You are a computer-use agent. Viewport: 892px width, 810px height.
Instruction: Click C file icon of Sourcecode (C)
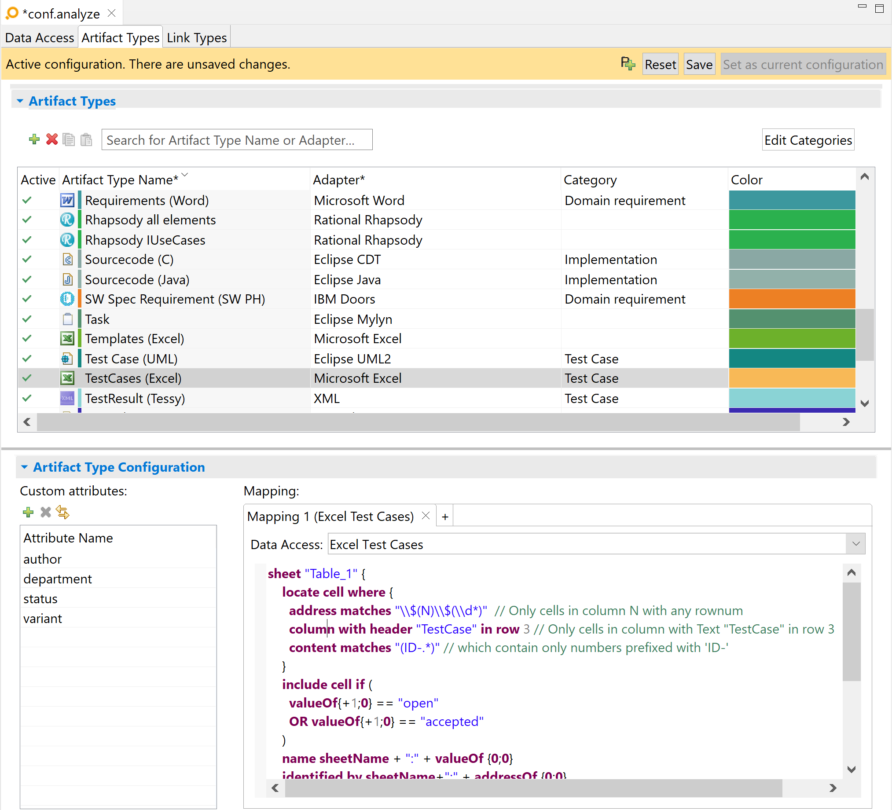(67, 259)
